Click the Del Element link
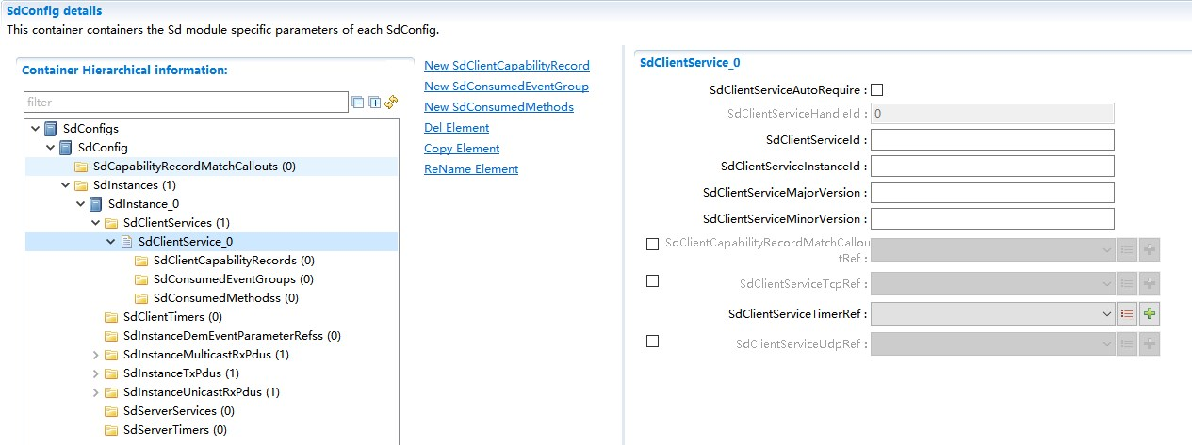 pyautogui.click(x=457, y=128)
